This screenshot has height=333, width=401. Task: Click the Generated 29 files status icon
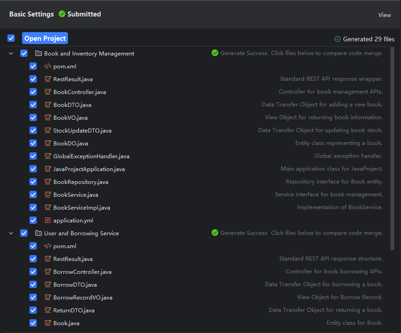[x=338, y=39]
